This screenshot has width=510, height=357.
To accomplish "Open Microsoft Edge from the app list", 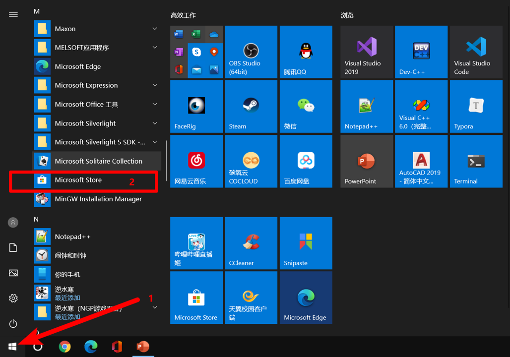I will [97, 66].
